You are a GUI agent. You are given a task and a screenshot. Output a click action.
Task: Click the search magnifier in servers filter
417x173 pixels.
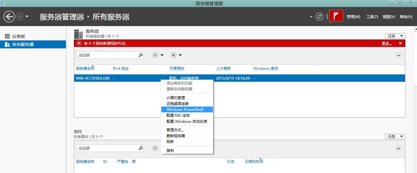(141, 55)
